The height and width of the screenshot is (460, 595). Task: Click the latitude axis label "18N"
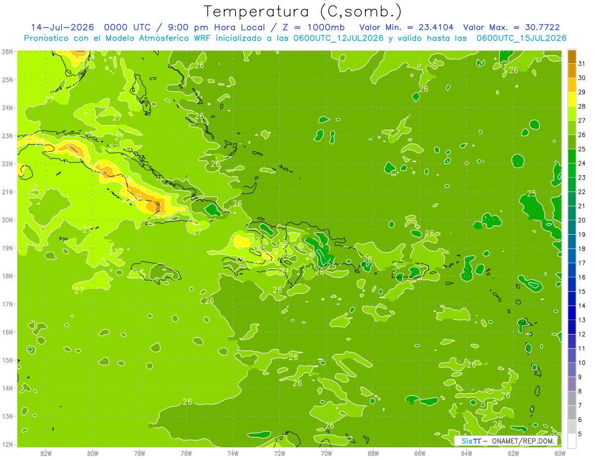(x=7, y=276)
